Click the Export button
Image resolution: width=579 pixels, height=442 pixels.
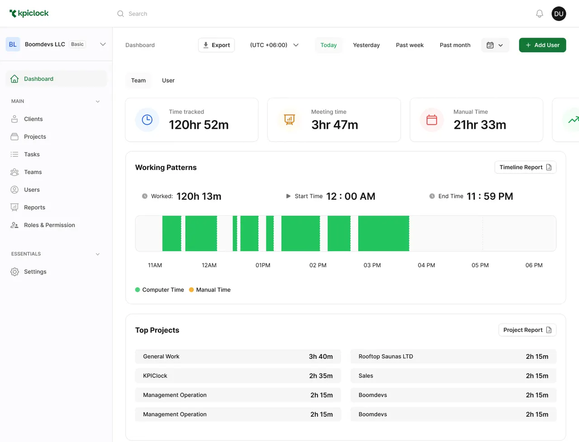click(x=216, y=45)
